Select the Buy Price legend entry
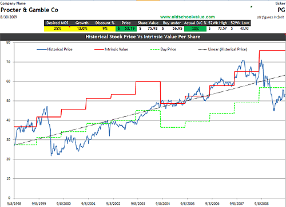 pyautogui.click(x=163, y=49)
